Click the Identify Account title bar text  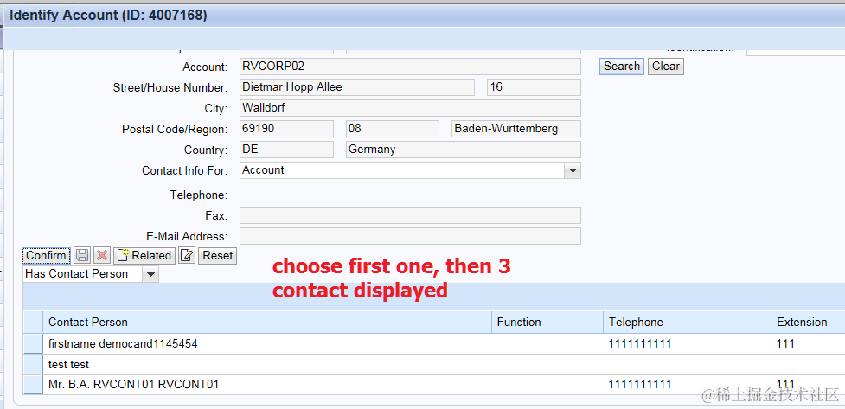coord(108,15)
